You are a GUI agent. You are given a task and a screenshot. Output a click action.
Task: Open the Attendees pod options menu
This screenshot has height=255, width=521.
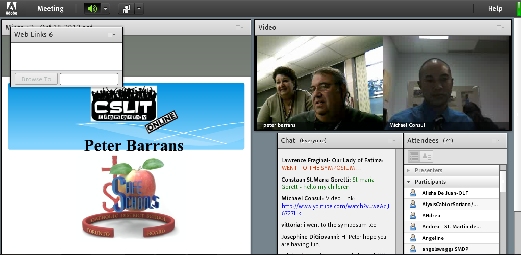pyautogui.click(x=495, y=140)
